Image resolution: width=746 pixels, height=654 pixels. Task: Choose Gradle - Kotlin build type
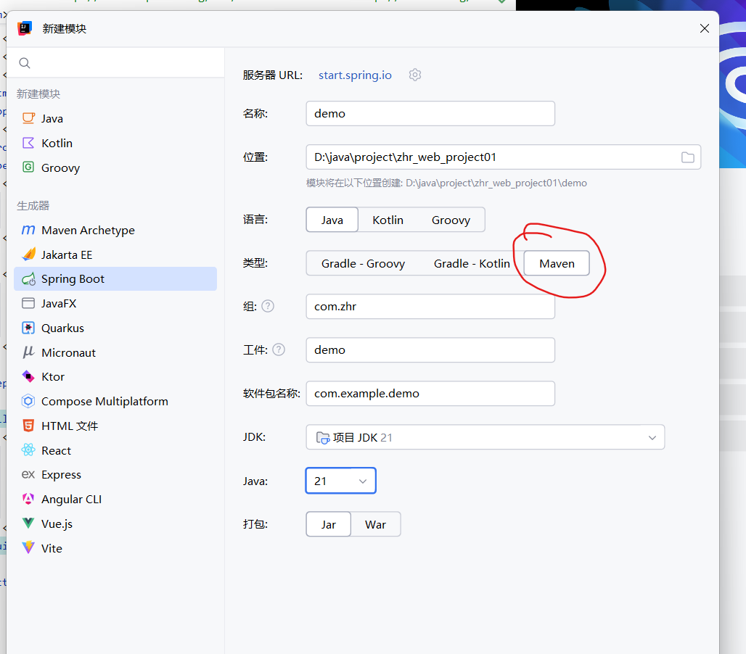coord(472,263)
